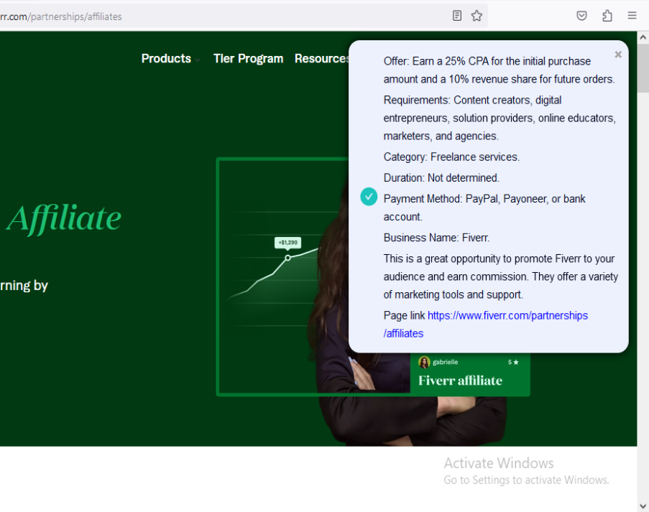This screenshot has width=649, height=512.
Task: Click the +$1,290 chart tooltip
Action: point(287,242)
